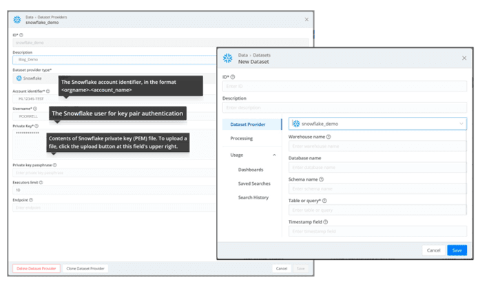Click Save in the New Dataset dialog
489x286 pixels.
[457, 250]
